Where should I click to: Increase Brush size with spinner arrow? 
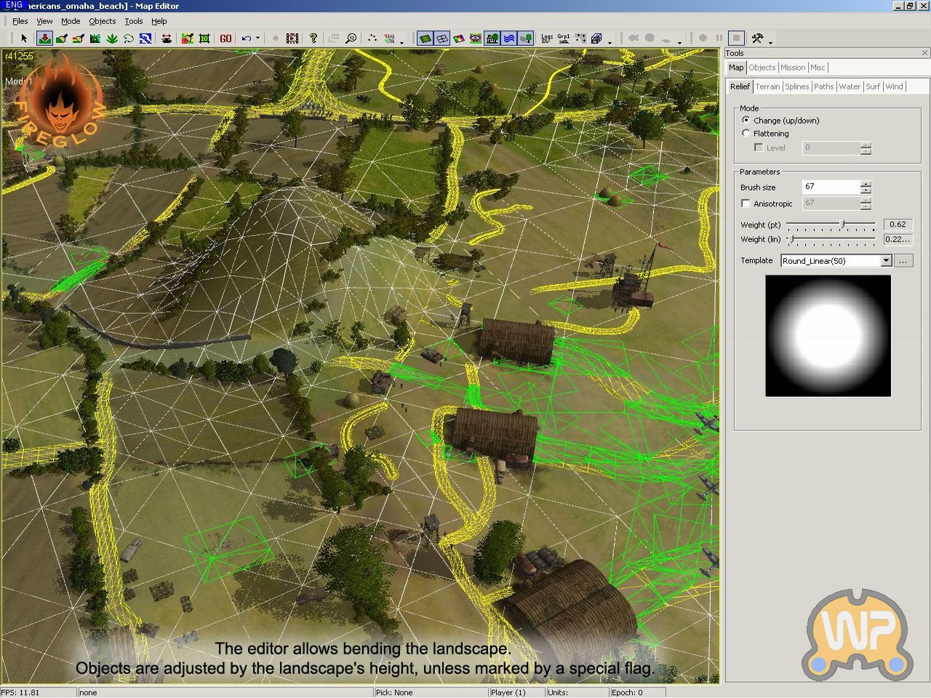coord(866,184)
